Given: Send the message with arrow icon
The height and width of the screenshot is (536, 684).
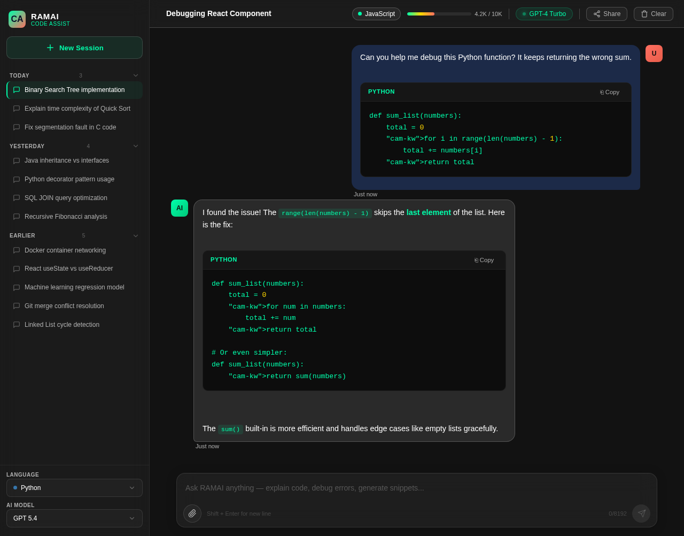Looking at the screenshot, I should click(x=641, y=514).
